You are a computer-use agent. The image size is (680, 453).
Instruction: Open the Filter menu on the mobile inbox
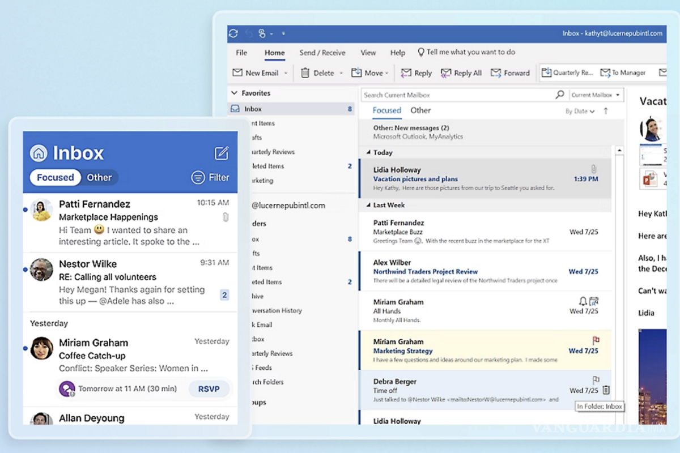point(210,177)
